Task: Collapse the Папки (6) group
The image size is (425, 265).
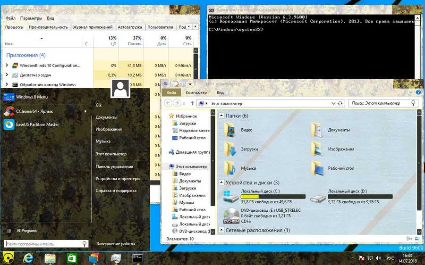Action: (x=221, y=116)
